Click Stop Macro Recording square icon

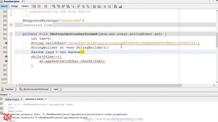pos(110,6)
